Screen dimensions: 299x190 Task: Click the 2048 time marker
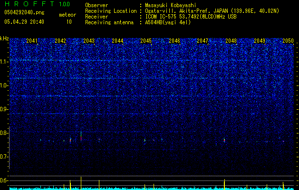pos(231,40)
